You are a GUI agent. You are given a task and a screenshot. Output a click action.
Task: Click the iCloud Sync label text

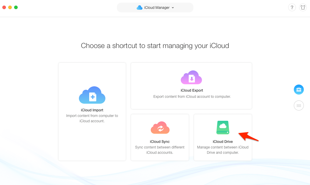pyautogui.click(x=160, y=142)
